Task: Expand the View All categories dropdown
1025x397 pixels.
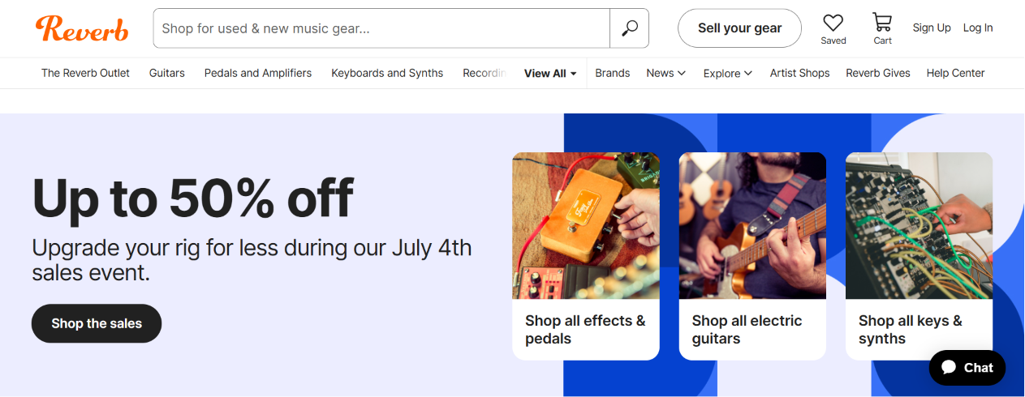Action: pyautogui.click(x=550, y=73)
